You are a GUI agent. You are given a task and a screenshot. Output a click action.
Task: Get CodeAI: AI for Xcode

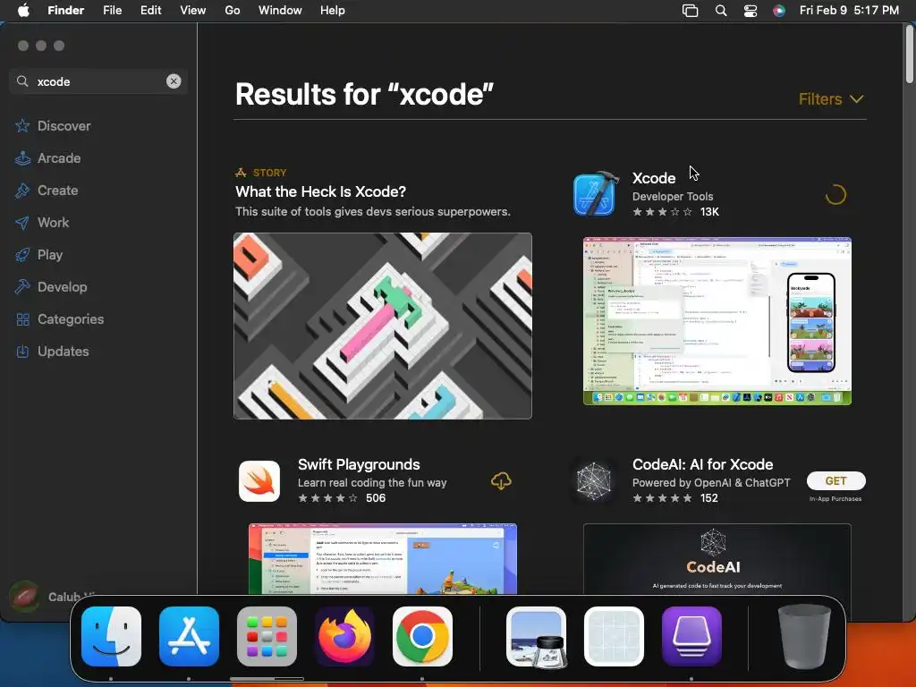(x=836, y=480)
